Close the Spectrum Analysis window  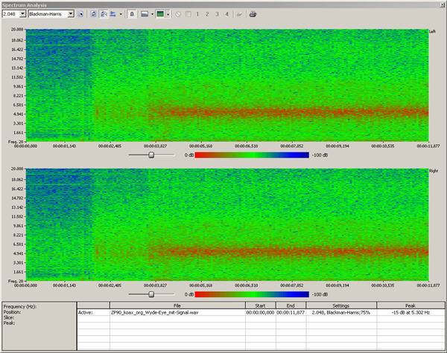tap(443, 5)
